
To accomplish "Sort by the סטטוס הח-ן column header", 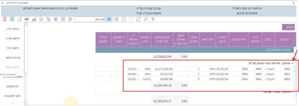I will coord(145,39).
